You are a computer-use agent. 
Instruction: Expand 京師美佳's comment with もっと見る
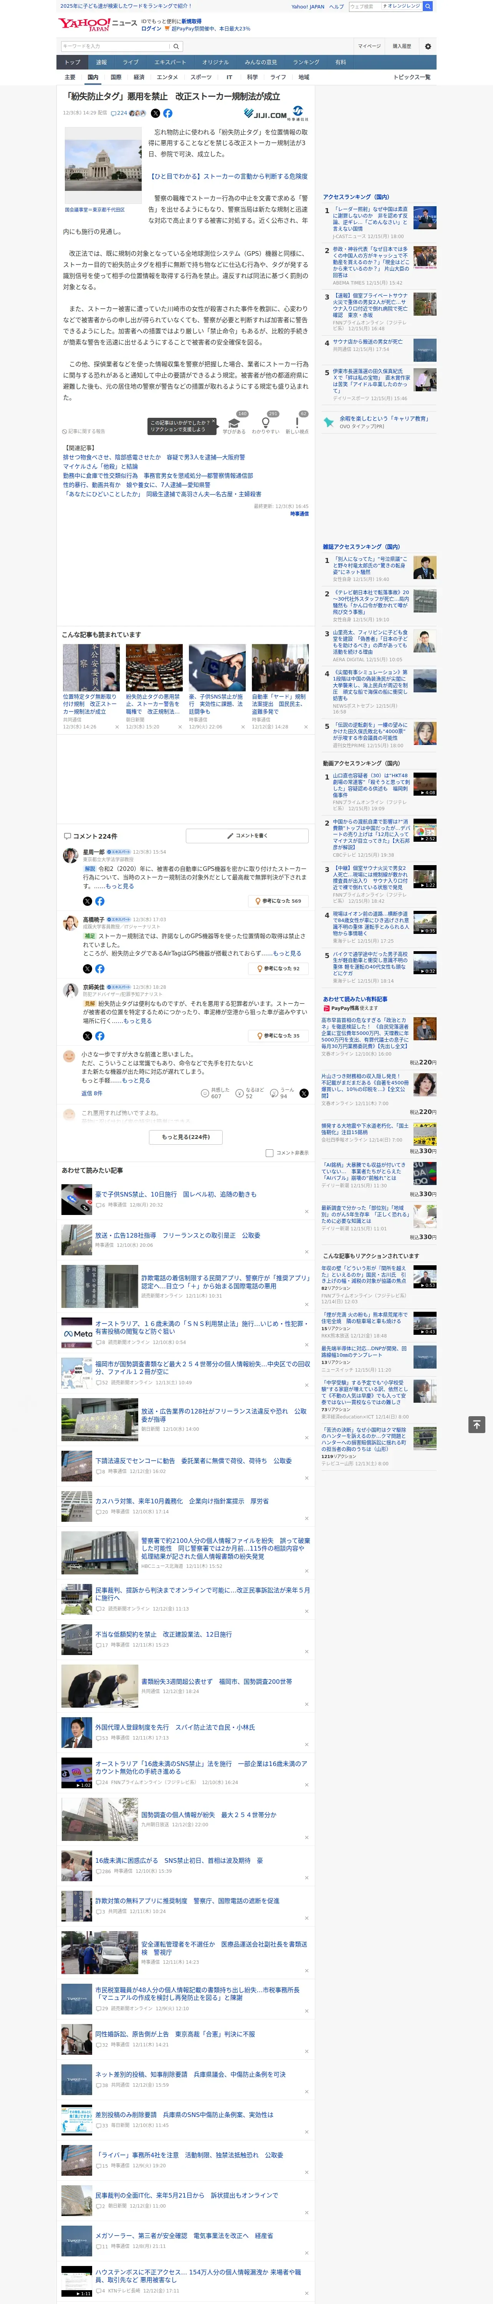(x=138, y=1021)
